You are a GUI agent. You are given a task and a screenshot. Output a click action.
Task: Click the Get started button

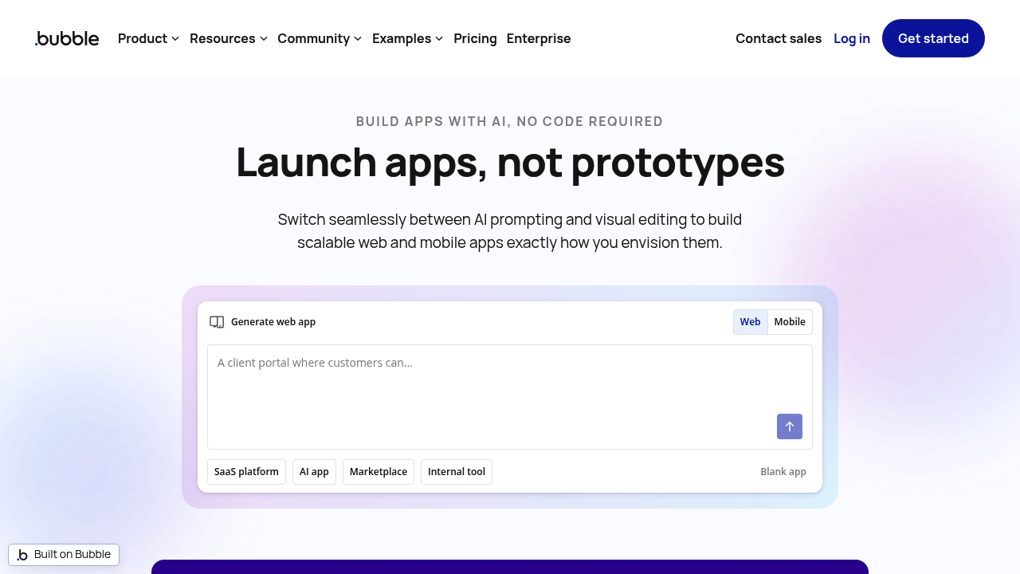coord(933,38)
